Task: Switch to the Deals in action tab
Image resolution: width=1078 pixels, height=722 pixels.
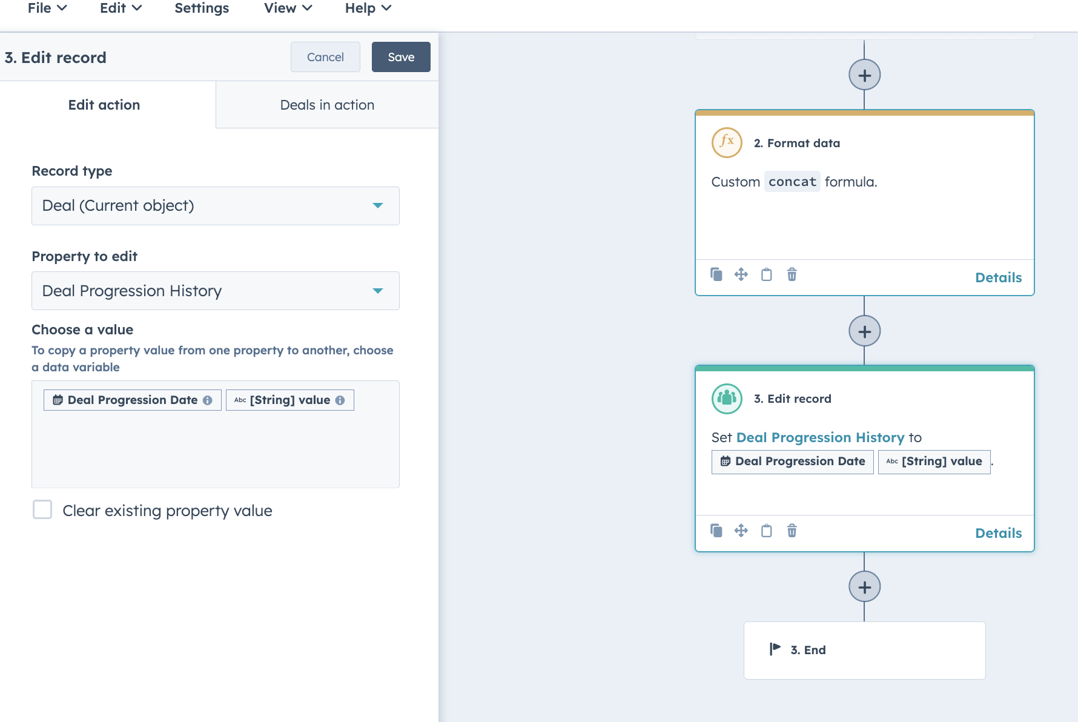Action: coord(327,104)
